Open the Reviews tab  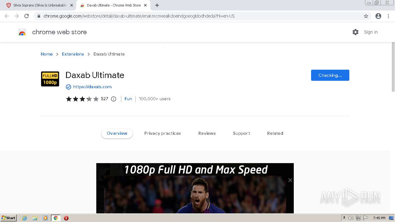point(207,133)
